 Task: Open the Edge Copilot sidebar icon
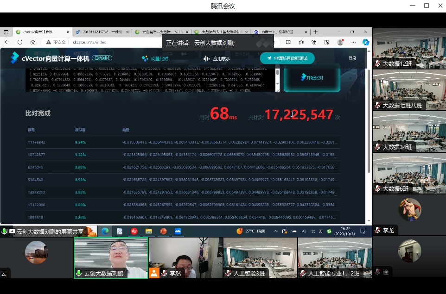[x=365, y=42]
